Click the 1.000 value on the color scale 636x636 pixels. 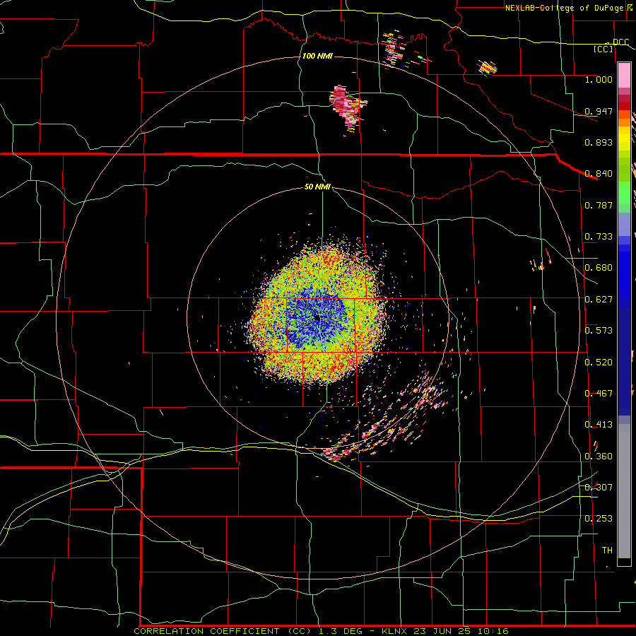[599, 79]
